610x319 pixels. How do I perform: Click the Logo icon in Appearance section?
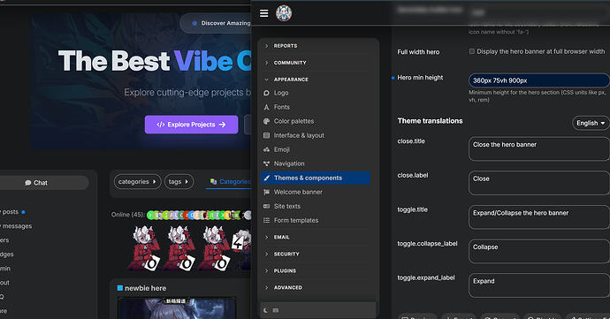click(266, 93)
